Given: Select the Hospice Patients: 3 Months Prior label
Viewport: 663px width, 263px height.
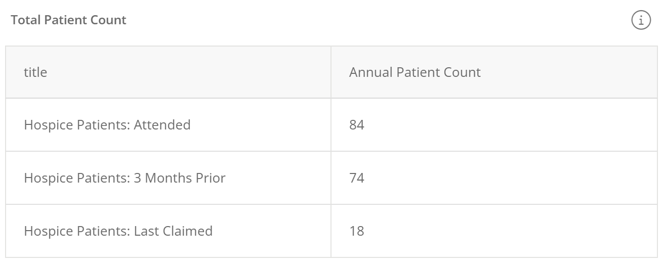Looking at the screenshot, I should click(125, 178).
